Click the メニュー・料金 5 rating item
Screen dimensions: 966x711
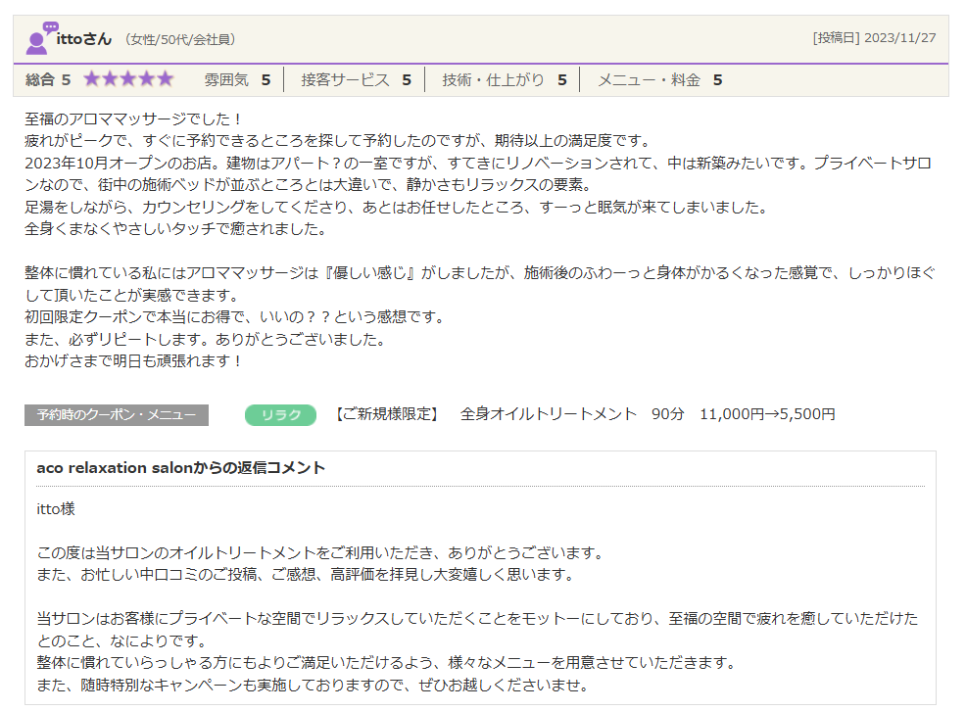(x=659, y=80)
